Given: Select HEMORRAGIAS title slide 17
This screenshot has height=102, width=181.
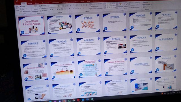Looking at the screenshot, I should pyautogui.click(x=141, y=65).
